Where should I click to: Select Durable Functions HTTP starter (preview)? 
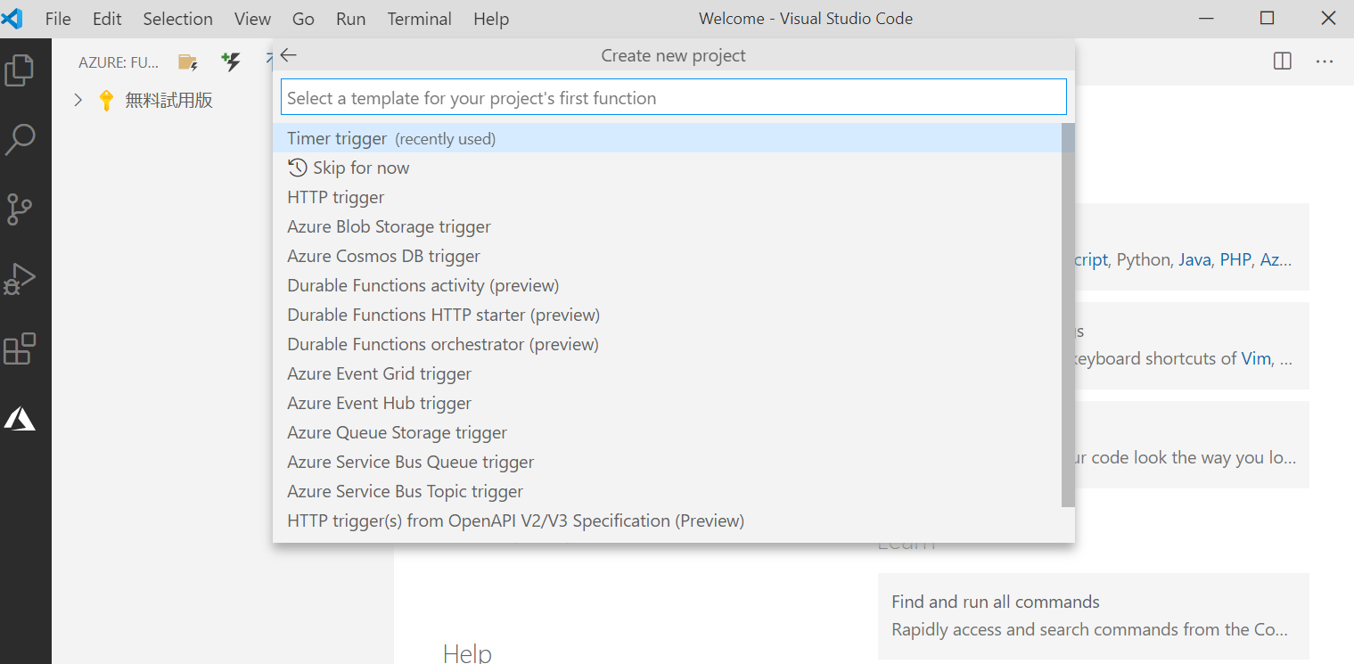click(x=667, y=315)
